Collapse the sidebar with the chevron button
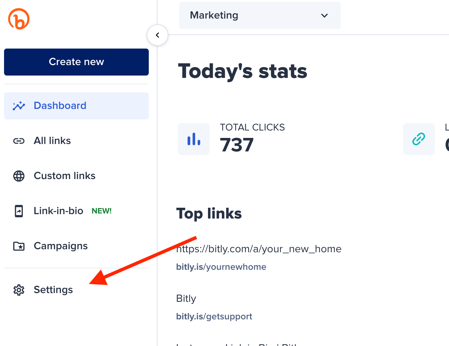The image size is (449, 346). pyautogui.click(x=158, y=35)
